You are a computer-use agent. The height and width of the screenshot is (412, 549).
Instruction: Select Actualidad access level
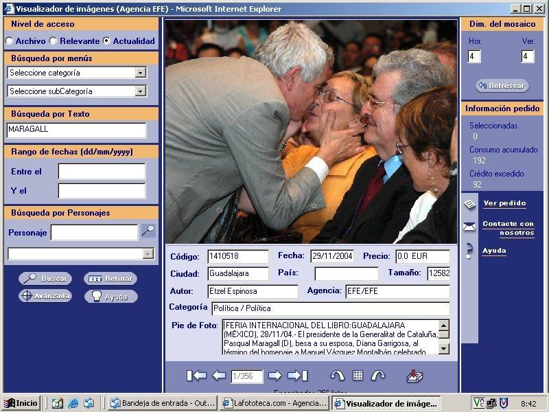tap(106, 41)
